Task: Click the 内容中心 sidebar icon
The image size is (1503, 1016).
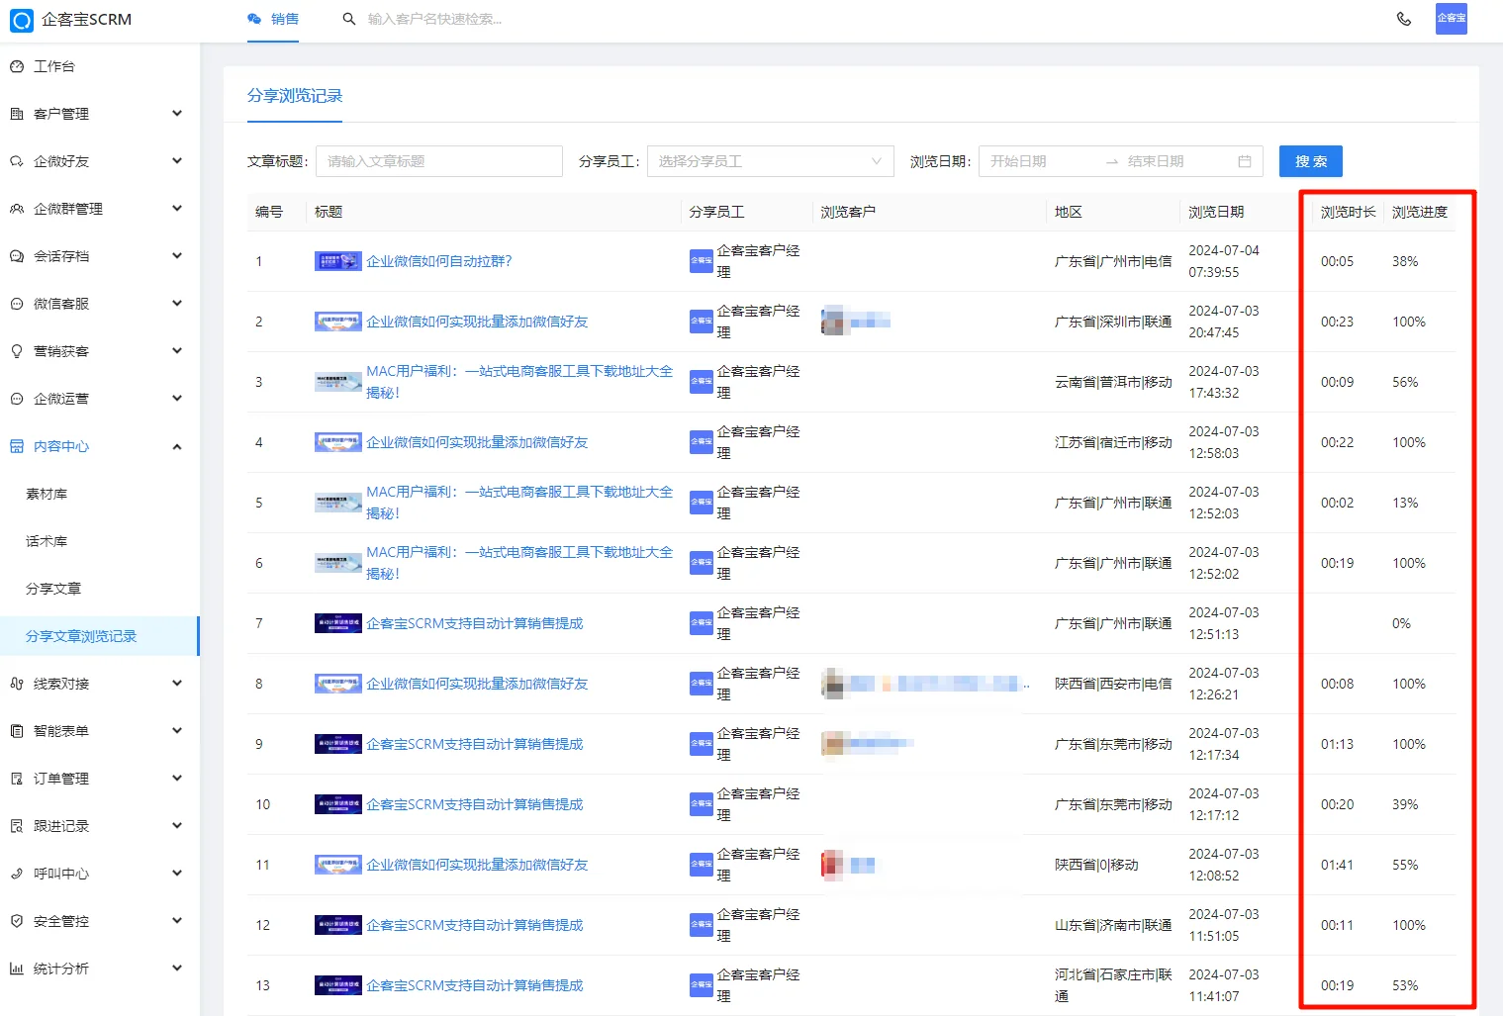Action: (17, 446)
